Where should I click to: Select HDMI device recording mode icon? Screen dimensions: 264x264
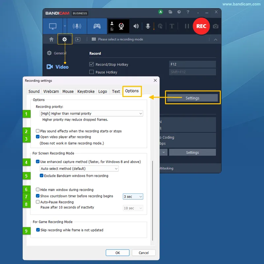click(x=77, y=26)
